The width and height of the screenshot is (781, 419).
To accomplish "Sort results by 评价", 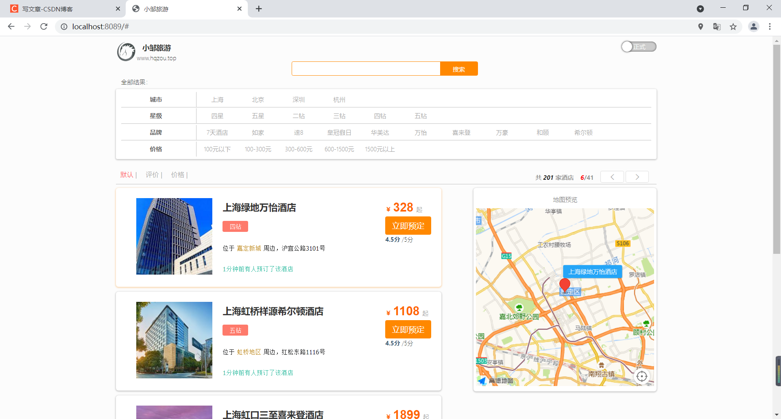I will click(152, 175).
